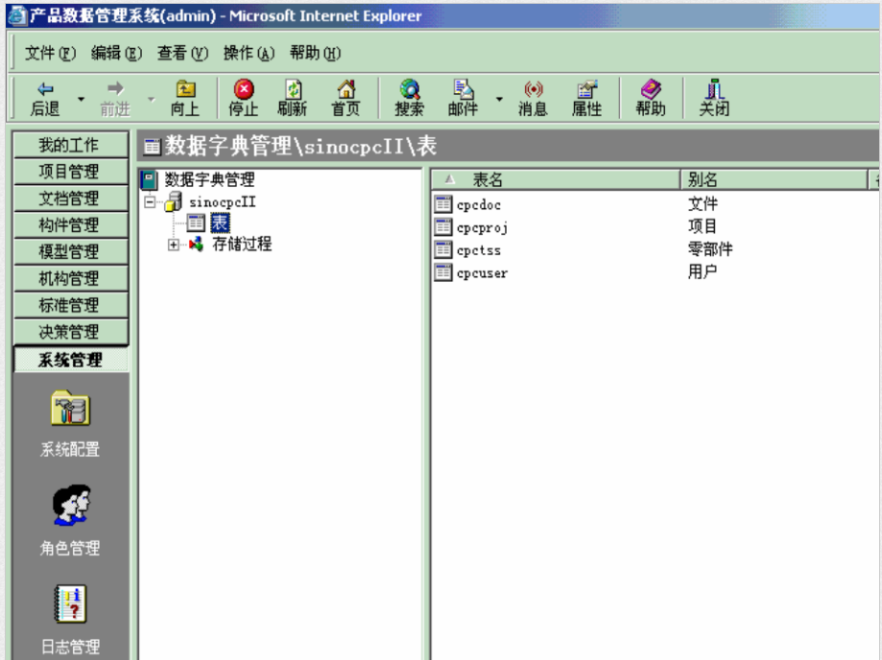Image resolution: width=882 pixels, height=660 pixels.
Task: Switch to 项目管理 panel
Action: (71, 172)
